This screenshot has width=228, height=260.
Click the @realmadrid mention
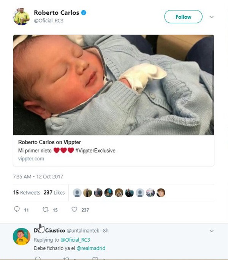[91, 248]
